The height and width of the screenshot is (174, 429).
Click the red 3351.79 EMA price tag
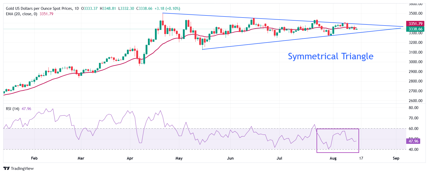[415, 24]
